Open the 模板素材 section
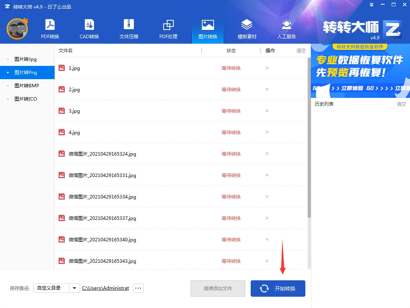Image resolution: width=410 pixels, height=308 pixels. [x=247, y=28]
